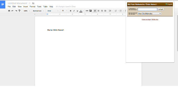Insert a link with chain icon

[x=87, y=11]
